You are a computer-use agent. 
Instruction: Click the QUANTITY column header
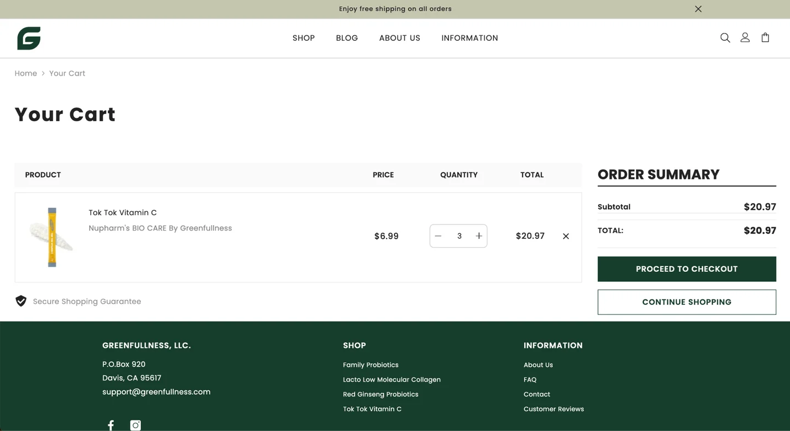[459, 175]
